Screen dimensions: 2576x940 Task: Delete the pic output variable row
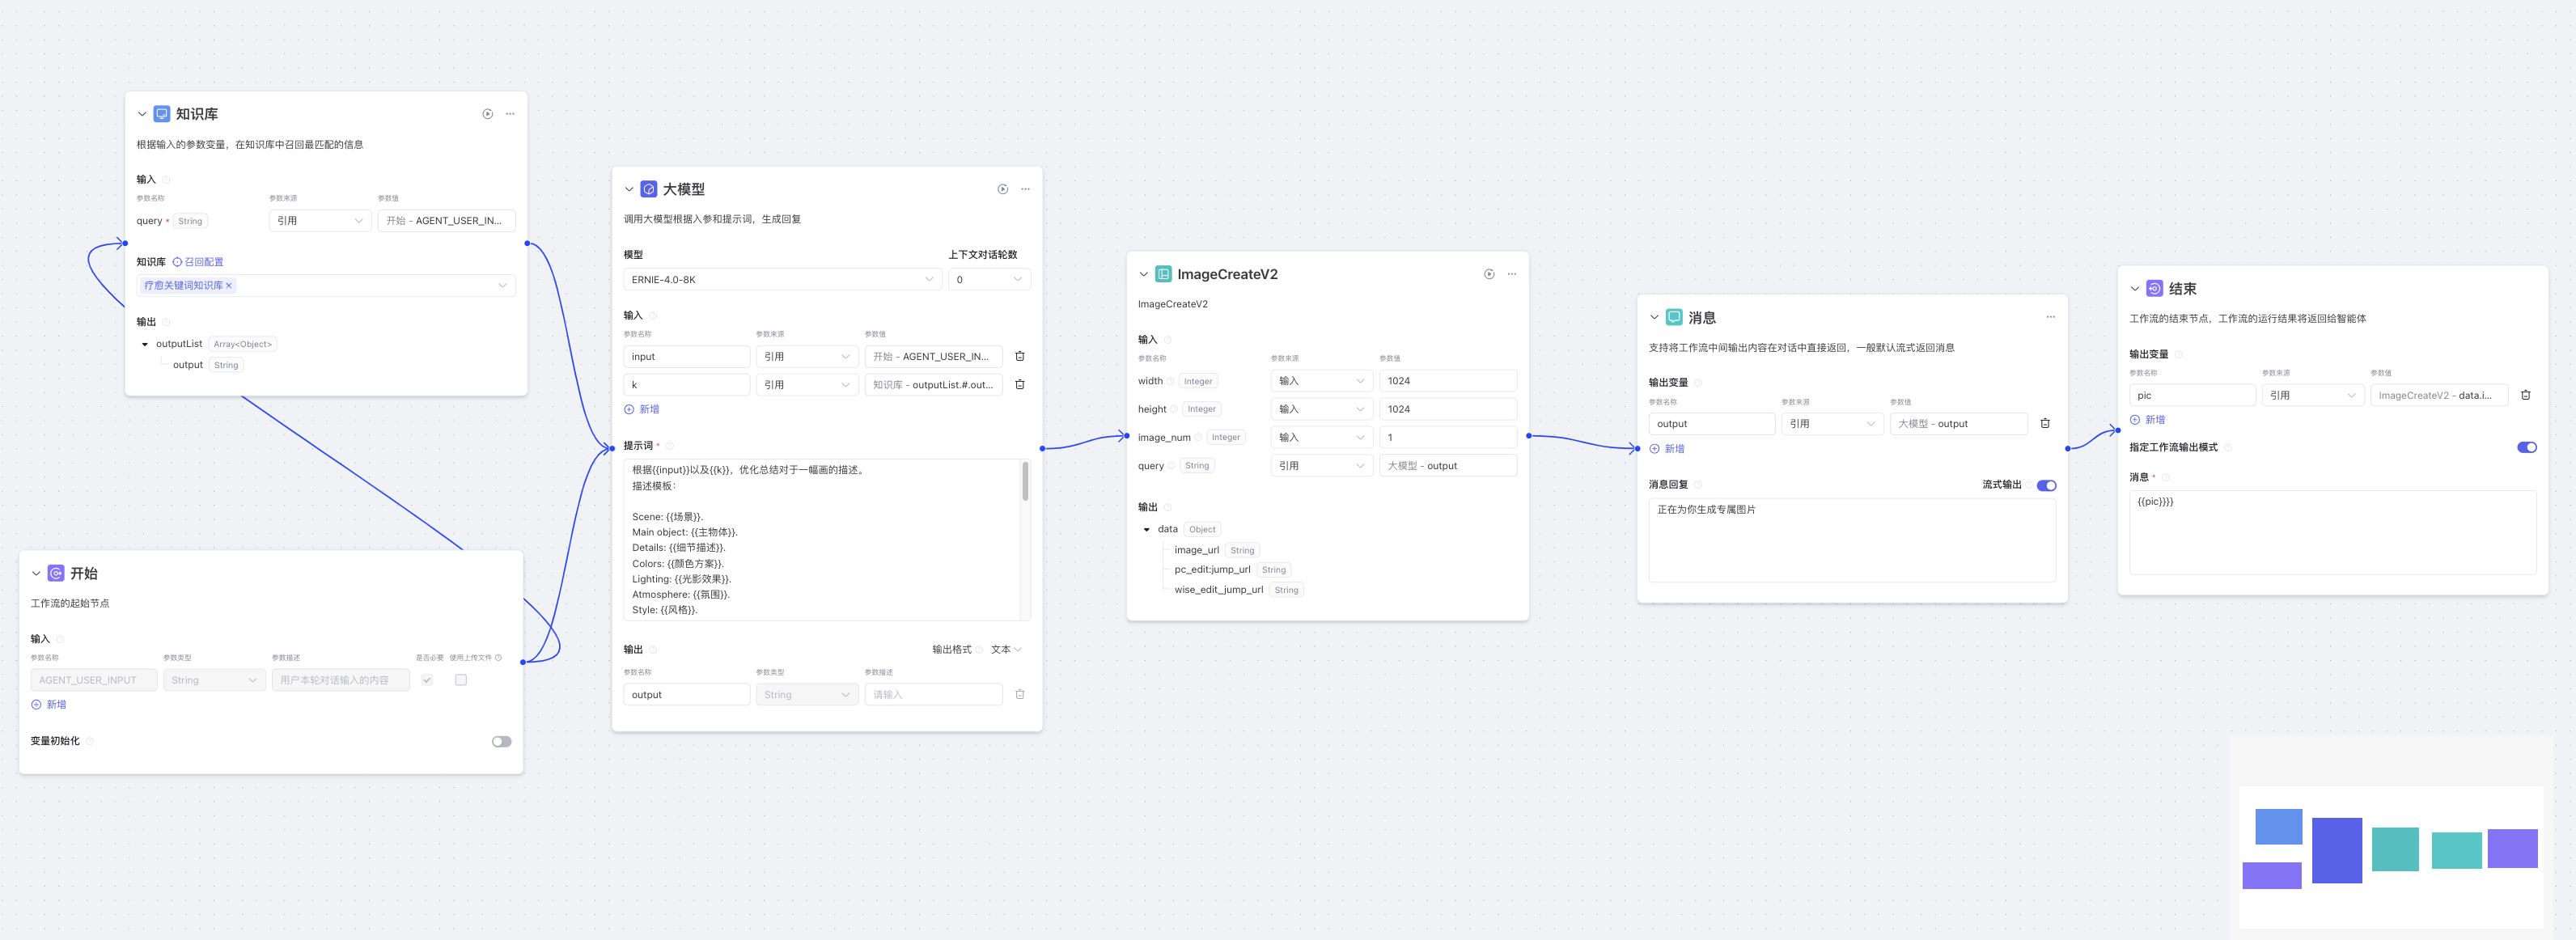[x=2525, y=396]
